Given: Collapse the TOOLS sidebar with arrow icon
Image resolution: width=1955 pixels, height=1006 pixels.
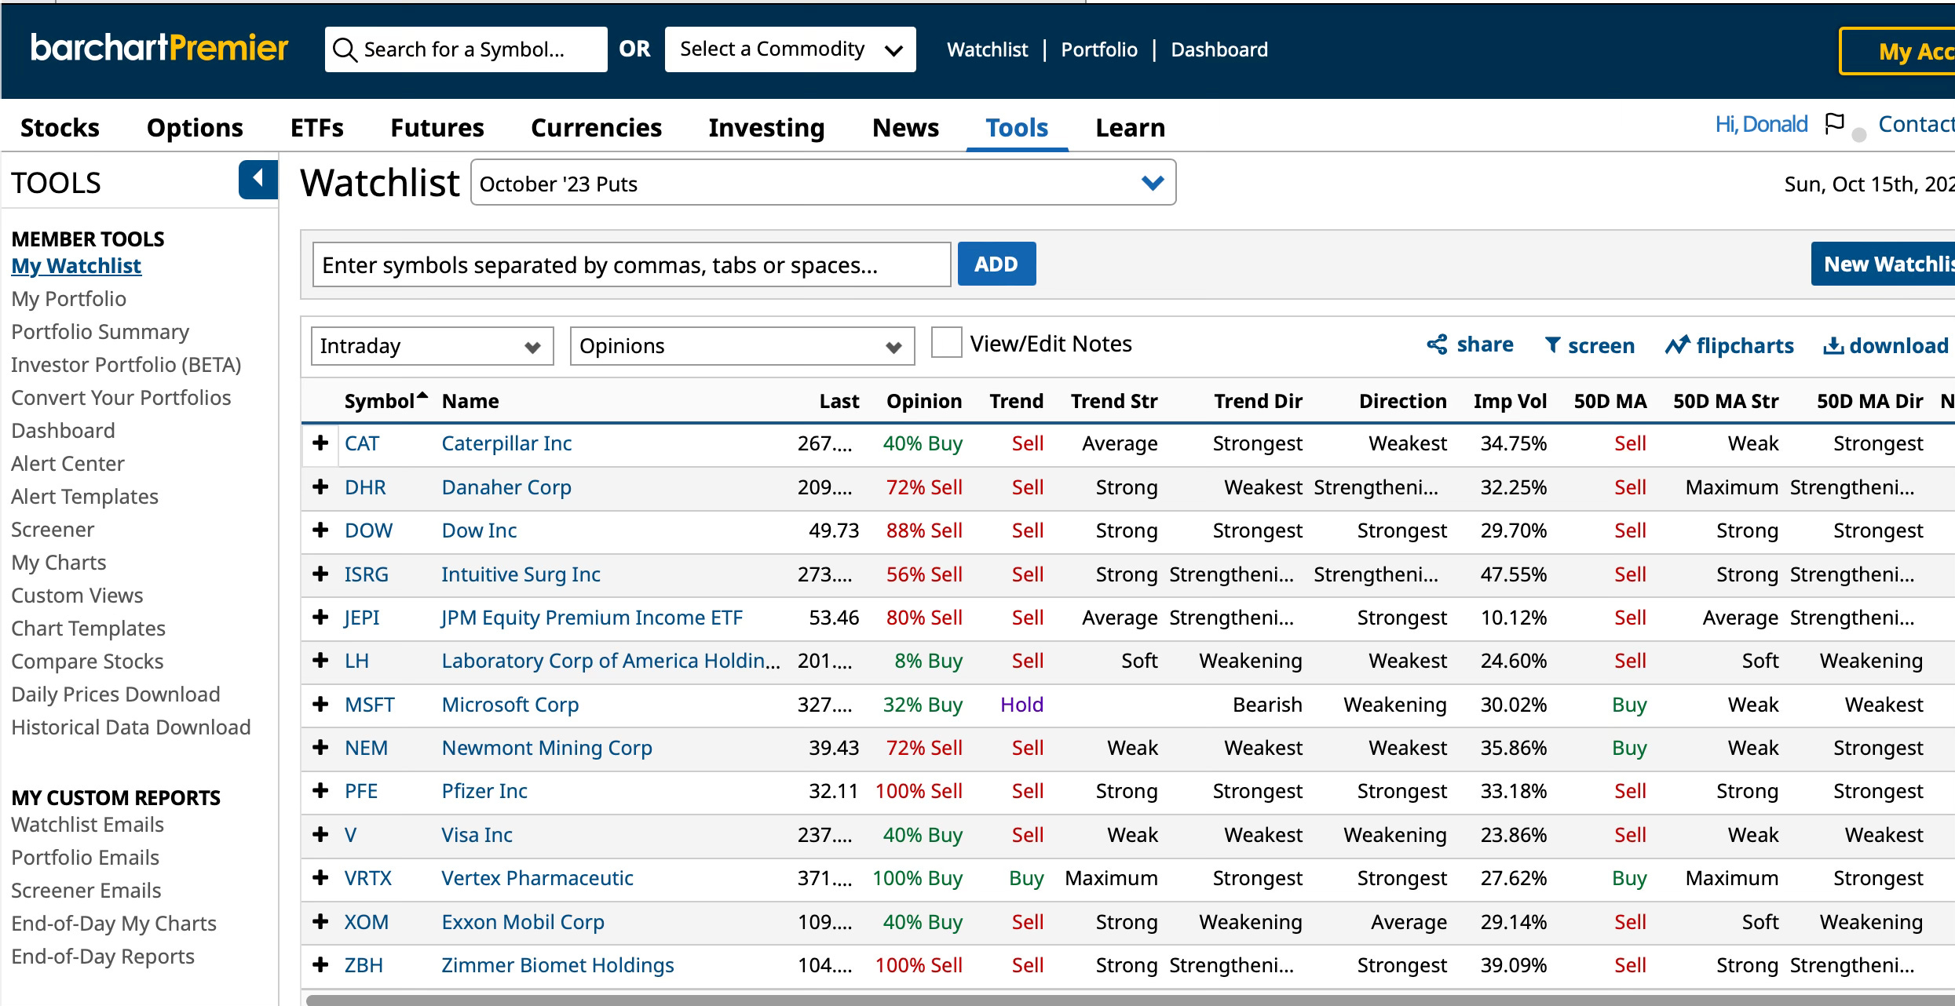Looking at the screenshot, I should point(258,180).
